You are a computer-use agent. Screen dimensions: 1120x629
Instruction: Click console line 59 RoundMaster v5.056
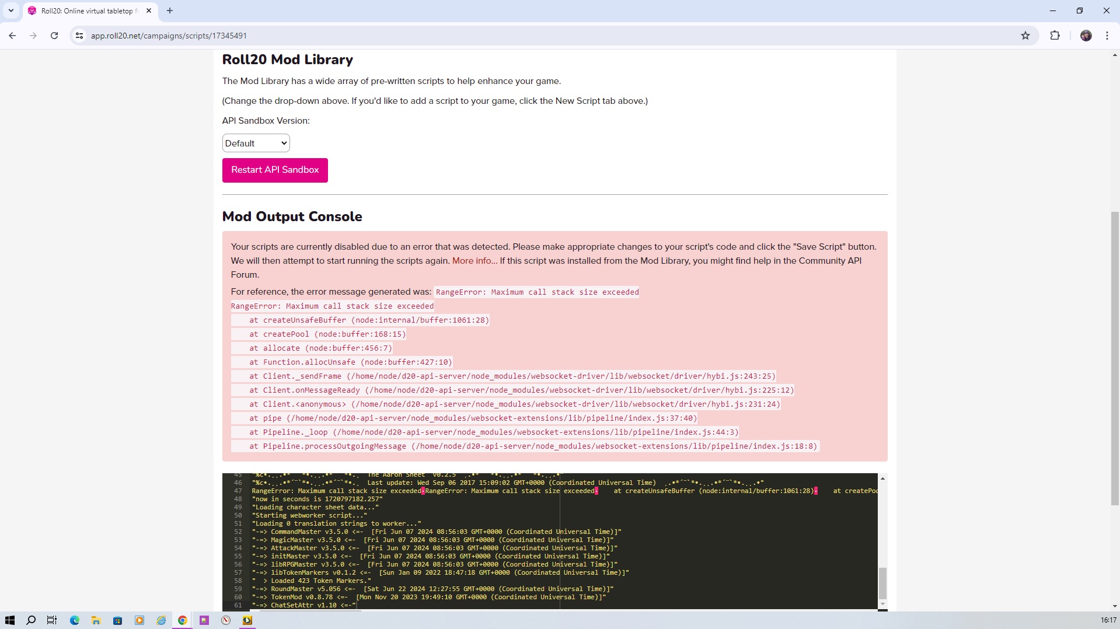(x=432, y=589)
